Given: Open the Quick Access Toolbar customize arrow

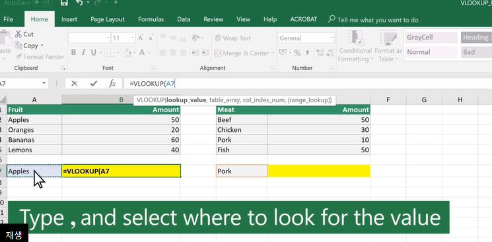Looking at the screenshot, I should click(x=116, y=3).
